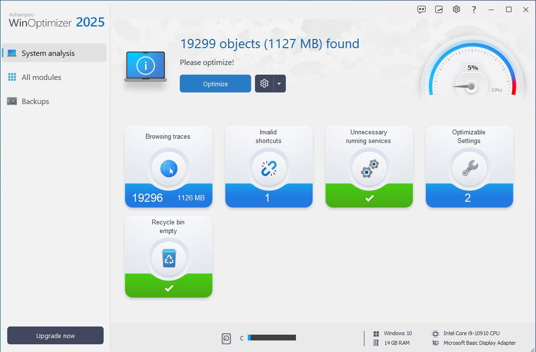Screen dimensions: 536x352
Task: Click the Browsing traces globe icon
Action: 169,169
